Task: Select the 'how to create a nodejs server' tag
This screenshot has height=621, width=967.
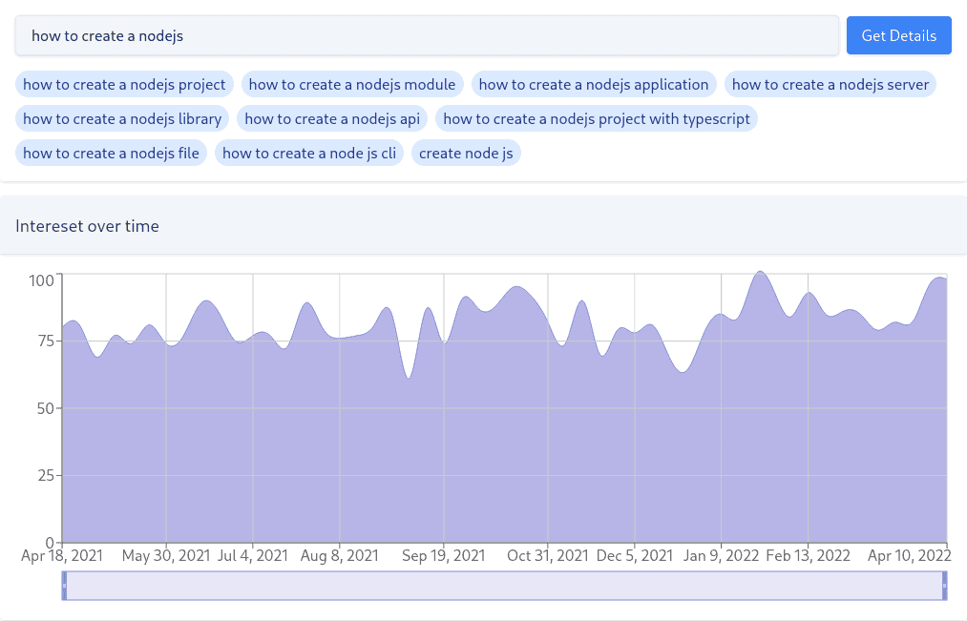Action: coord(830,84)
